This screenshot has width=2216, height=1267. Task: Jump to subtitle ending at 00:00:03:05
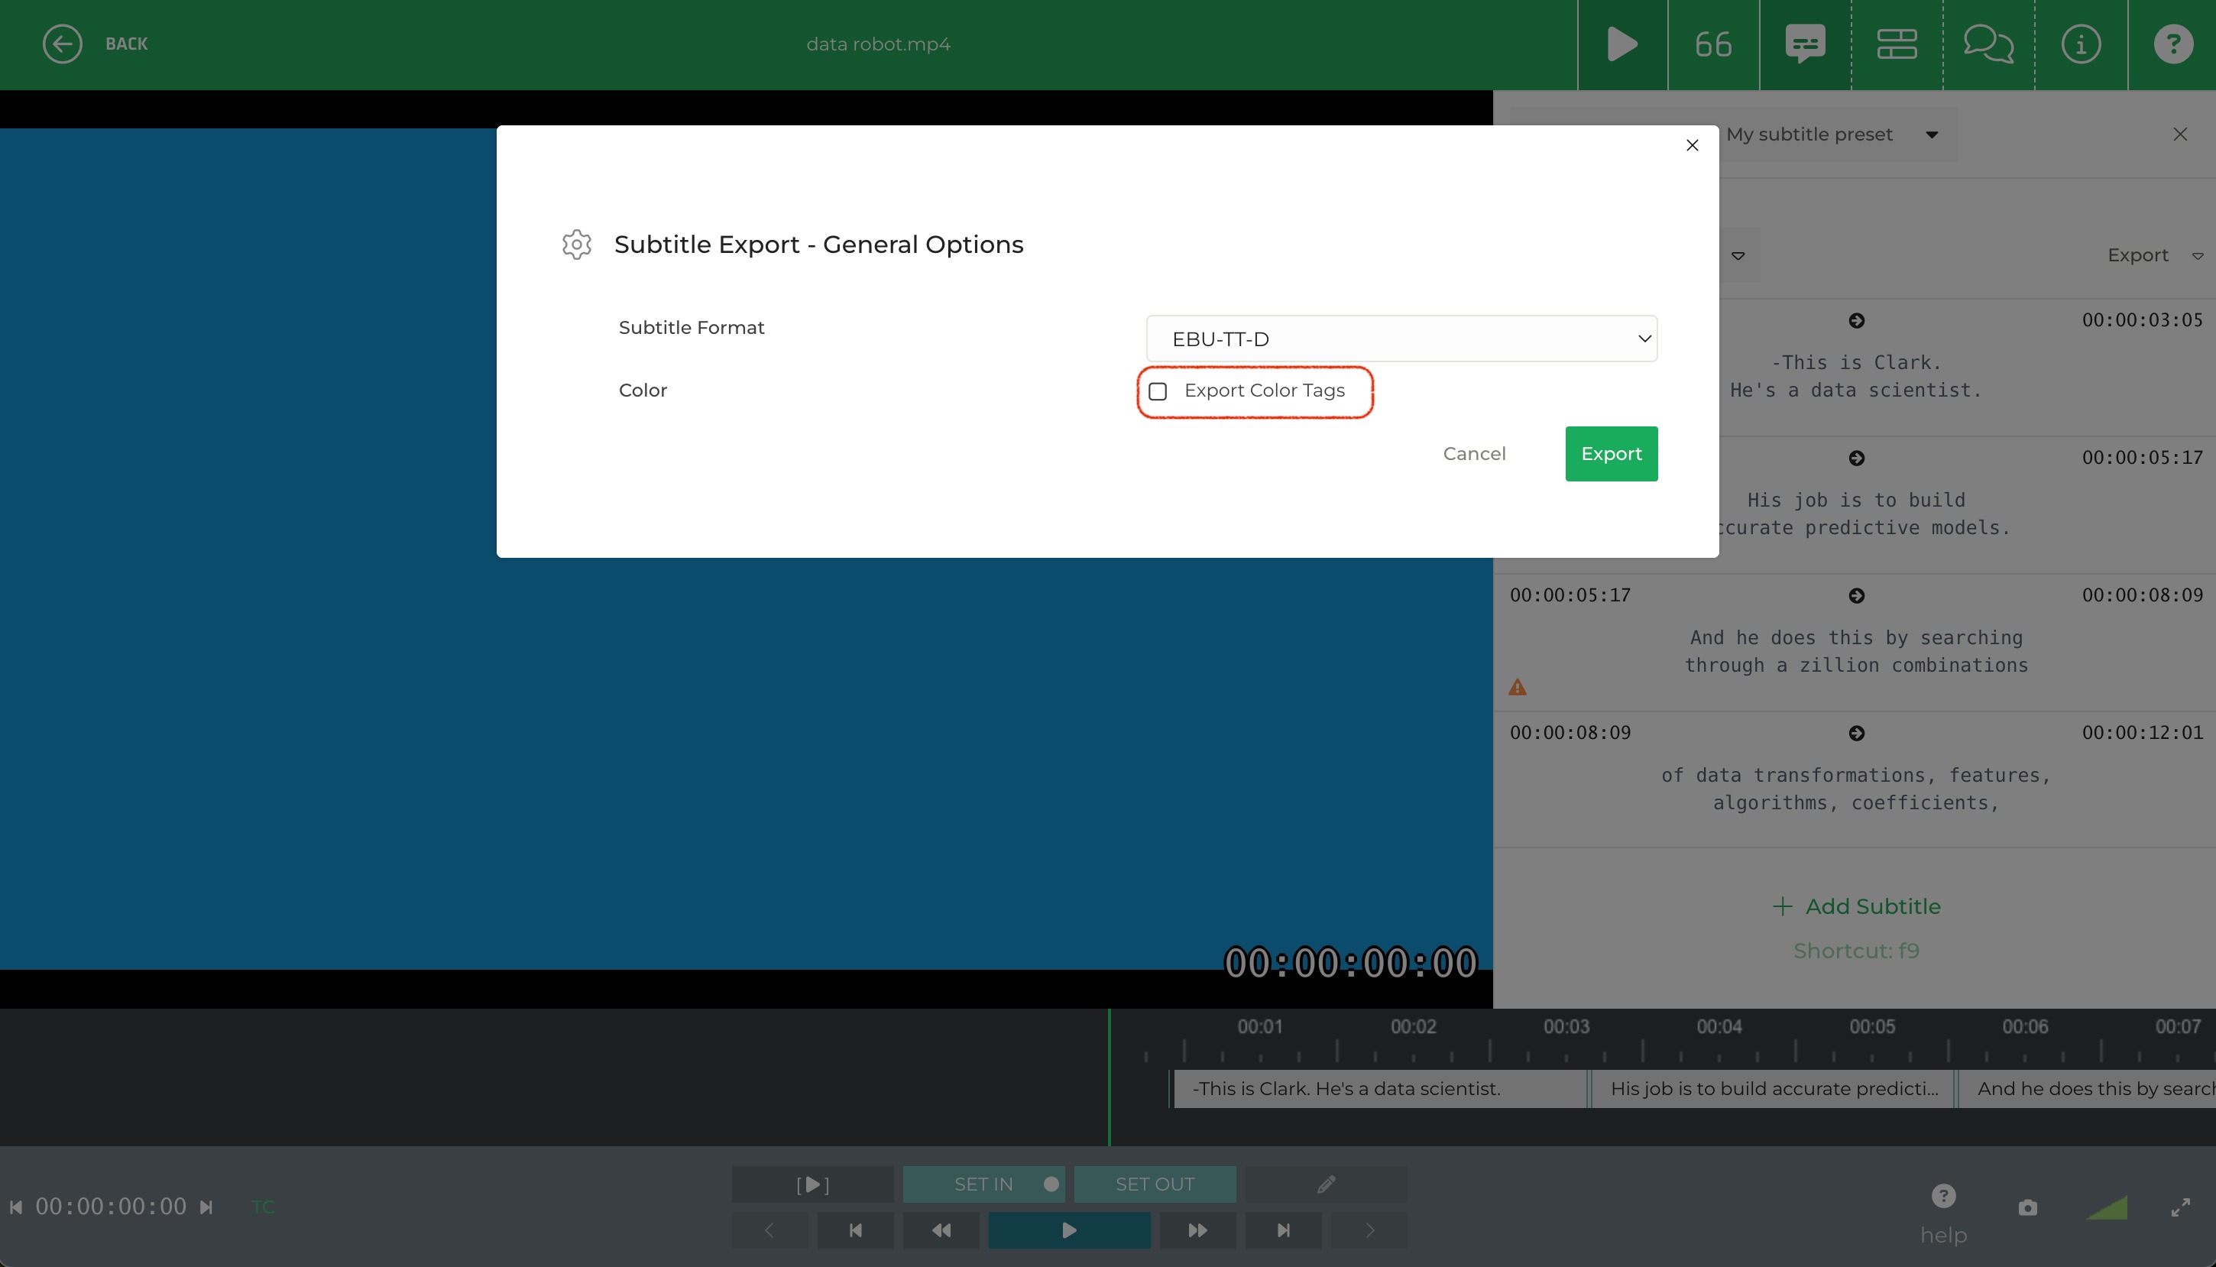(1857, 321)
